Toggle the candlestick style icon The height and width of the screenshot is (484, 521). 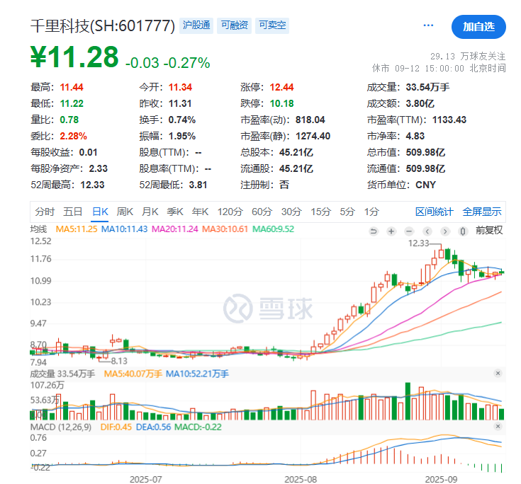(463, 231)
